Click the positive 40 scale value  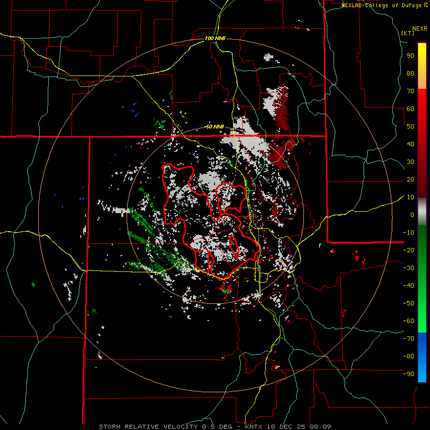pos(410,144)
